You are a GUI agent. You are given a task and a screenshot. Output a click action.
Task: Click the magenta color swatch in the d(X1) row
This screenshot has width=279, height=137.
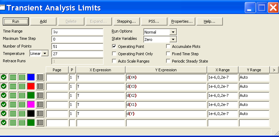pyautogui.click(x=31, y=104)
